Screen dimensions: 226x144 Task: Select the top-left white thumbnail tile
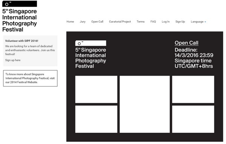[x=96, y=89]
